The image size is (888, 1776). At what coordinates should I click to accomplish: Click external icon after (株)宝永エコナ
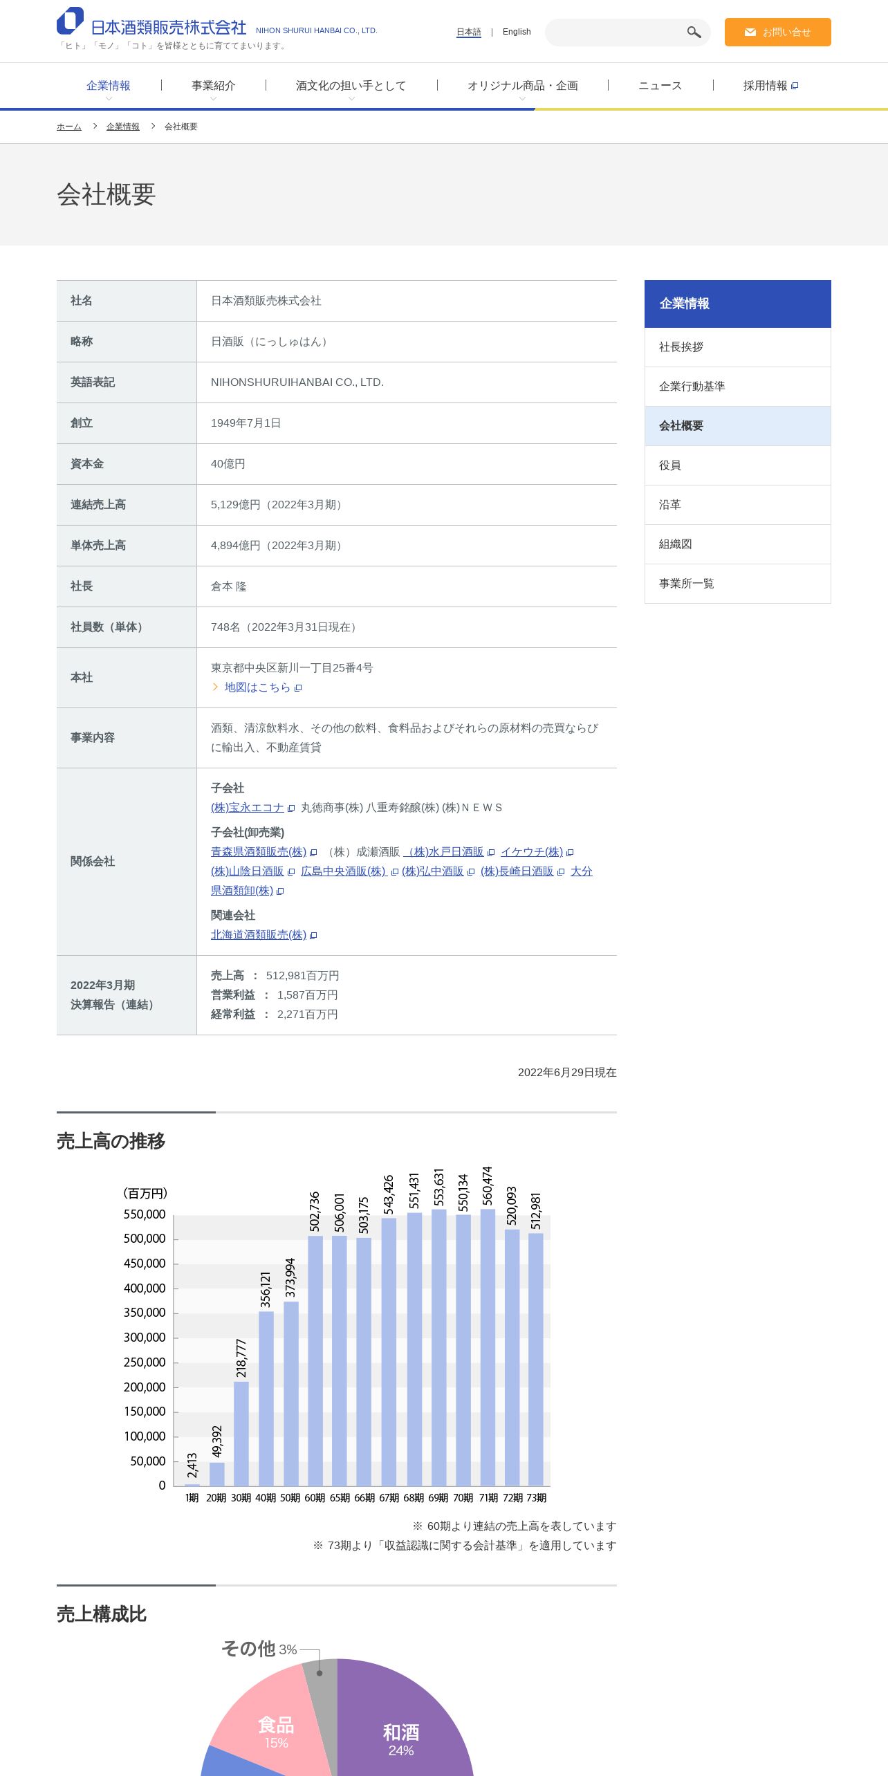pos(291,808)
